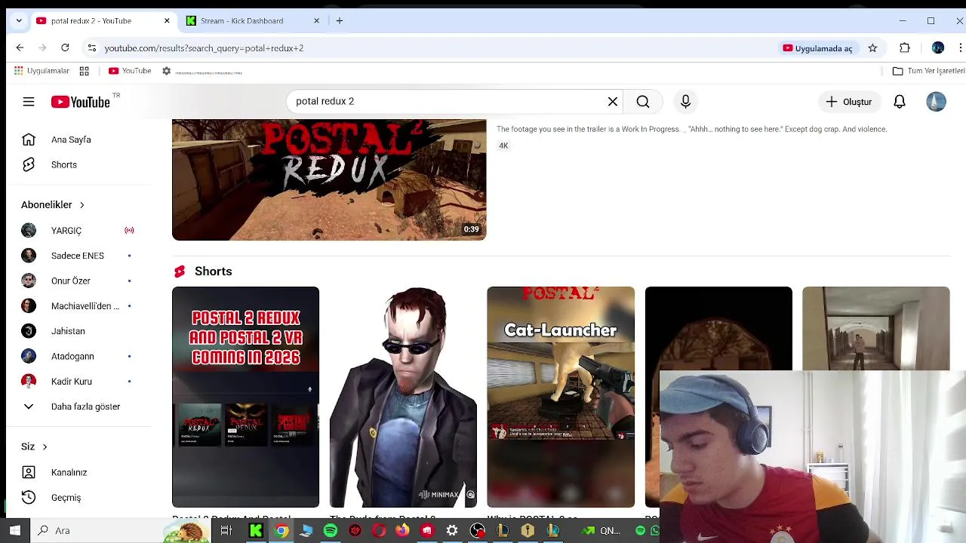Open the tab search dropdown arrow
966x543 pixels.
pos(18,21)
